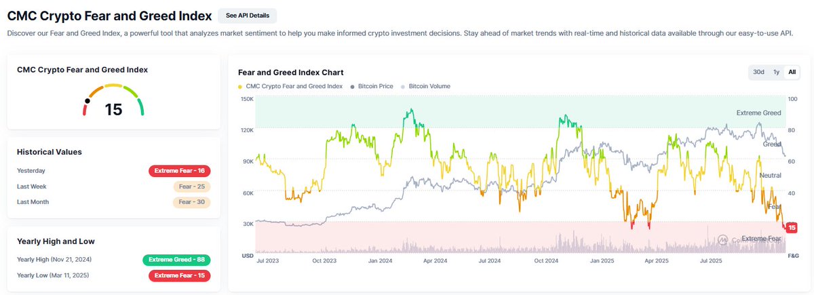The image size is (814, 295).
Task: Click Yearly Low (Mar 11, 2025) label
Action: click(53, 275)
